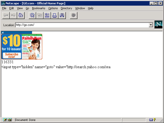Click the Load Images toolbar icon
Viewport: 164px width, 123px height.
click(40, 15)
